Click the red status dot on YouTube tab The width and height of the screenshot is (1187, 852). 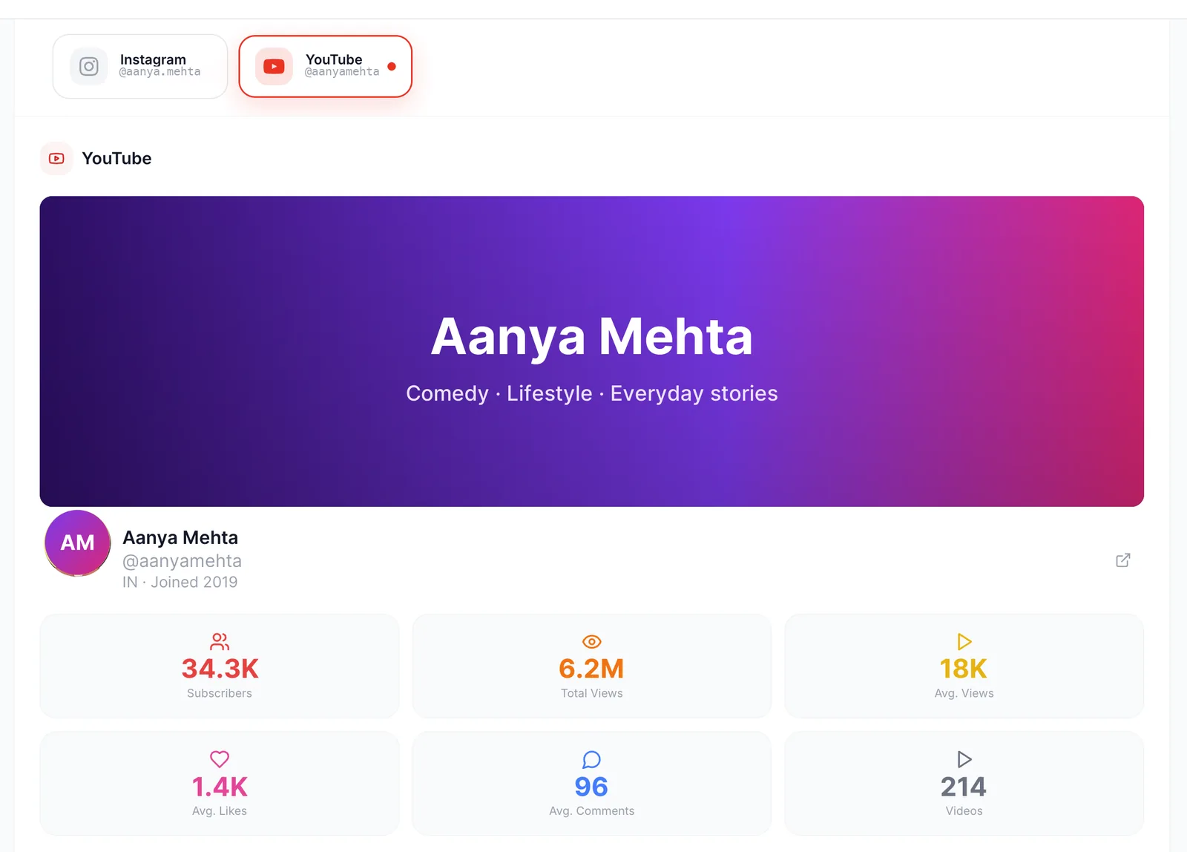[392, 66]
